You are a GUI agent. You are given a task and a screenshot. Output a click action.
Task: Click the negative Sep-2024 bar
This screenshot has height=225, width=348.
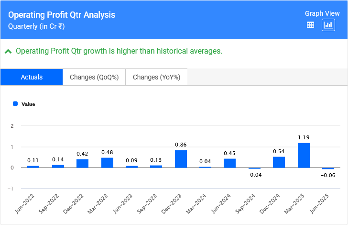click(254, 169)
